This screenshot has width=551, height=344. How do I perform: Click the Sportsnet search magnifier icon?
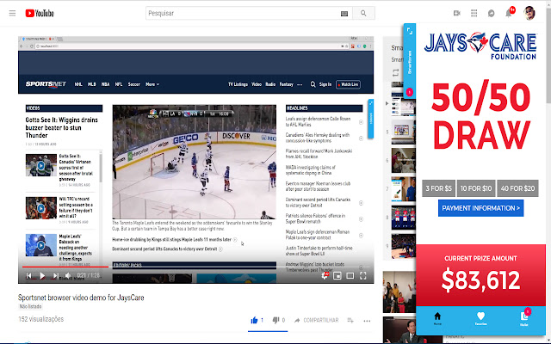pos(313,84)
